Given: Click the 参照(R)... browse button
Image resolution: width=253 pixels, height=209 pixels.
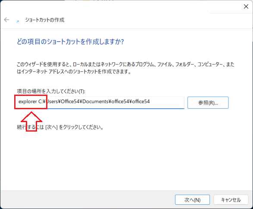Looking at the screenshot, I should pos(208,103).
